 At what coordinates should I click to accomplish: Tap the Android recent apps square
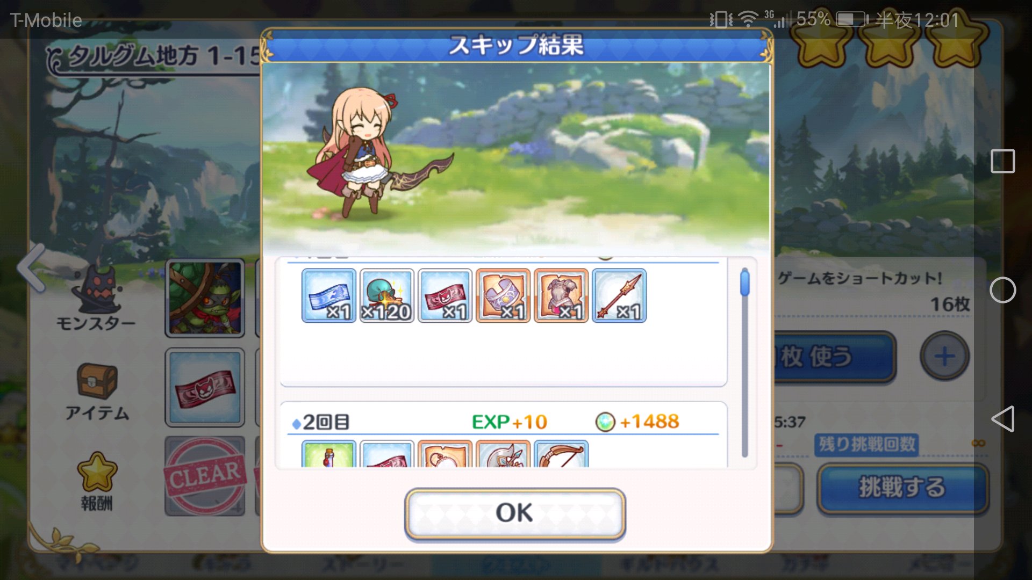click(1002, 161)
